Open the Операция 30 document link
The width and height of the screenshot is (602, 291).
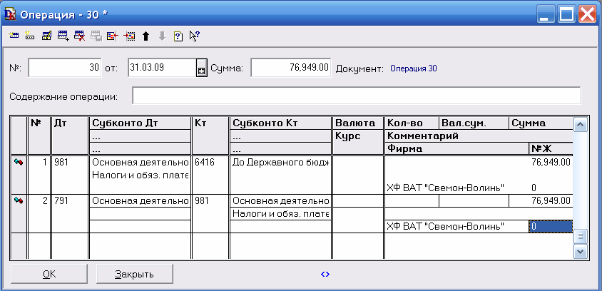[x=410, y=68]
